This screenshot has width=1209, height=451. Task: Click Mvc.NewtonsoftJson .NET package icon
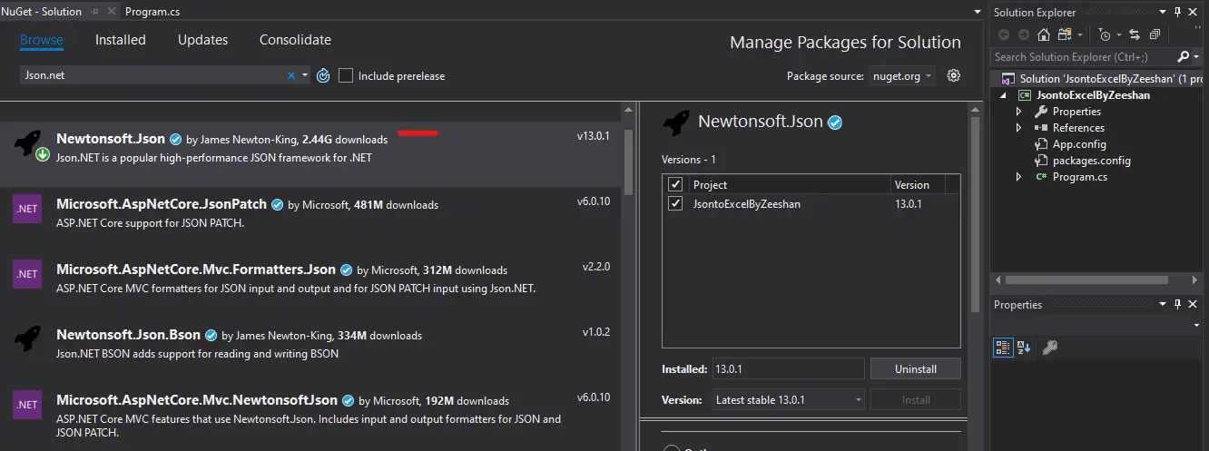tap(26, 404)
